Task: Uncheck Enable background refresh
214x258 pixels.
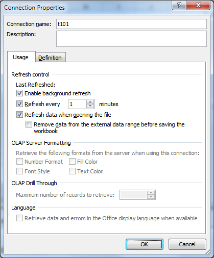Action: point(19,93)
